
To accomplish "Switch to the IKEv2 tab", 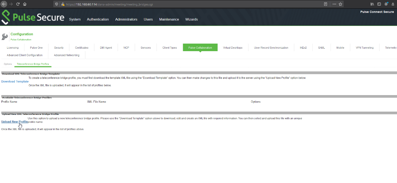I will click(303, 48).
